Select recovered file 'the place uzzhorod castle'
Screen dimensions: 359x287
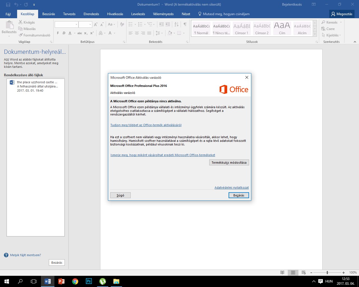(36, 86)
